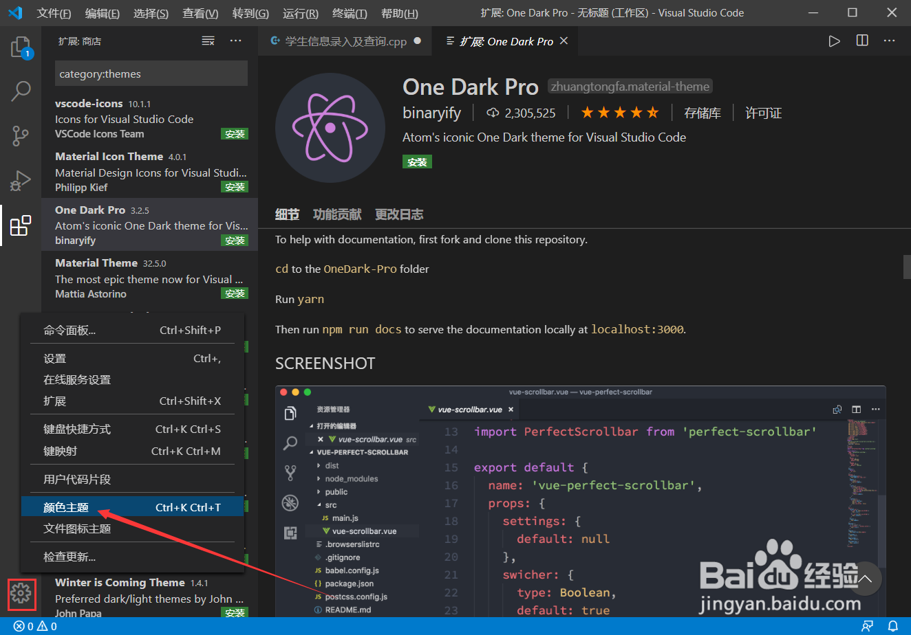Choose 设置 in the gear context menu

132,359
